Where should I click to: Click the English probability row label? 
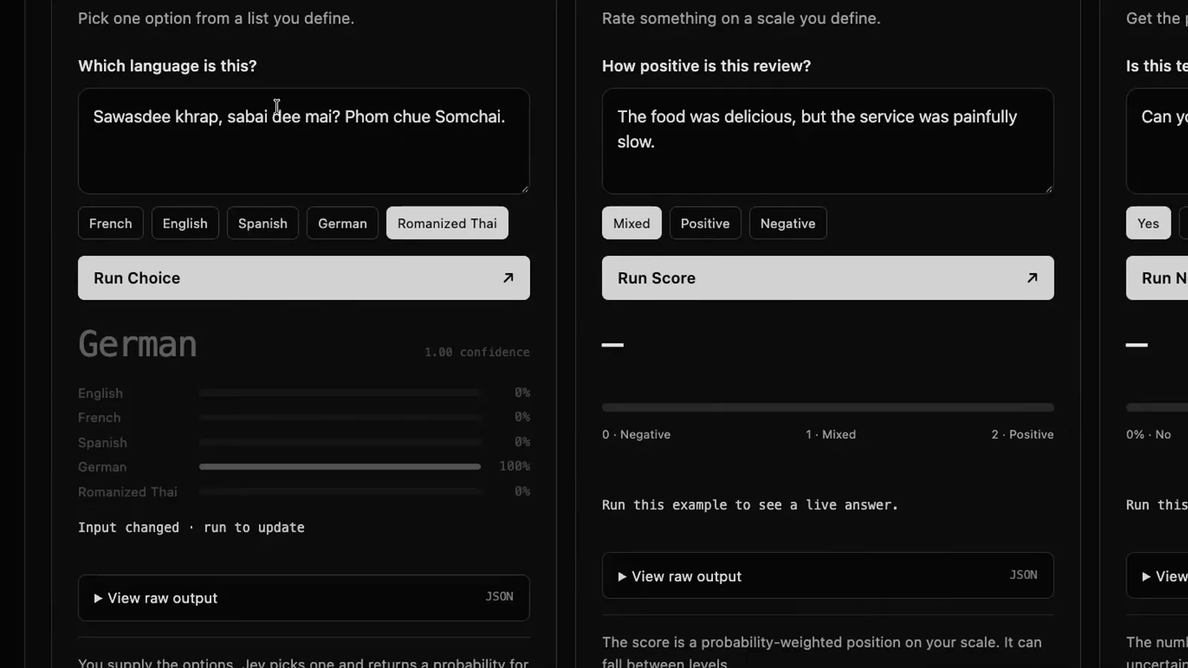coord(100,393)
